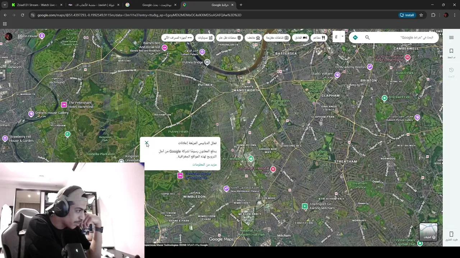Click the Install app button
The height and width of the screenshot is (258, 460).
click(x=407, y=15)
